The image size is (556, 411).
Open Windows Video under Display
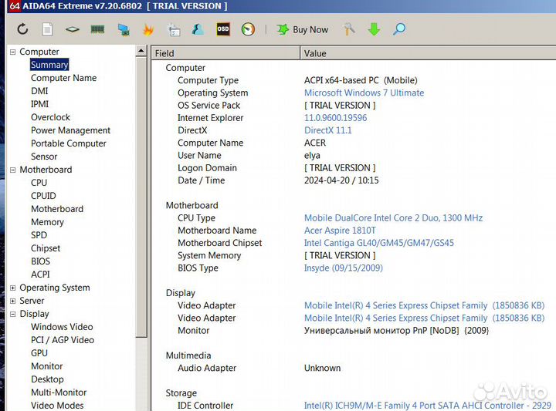62,327
